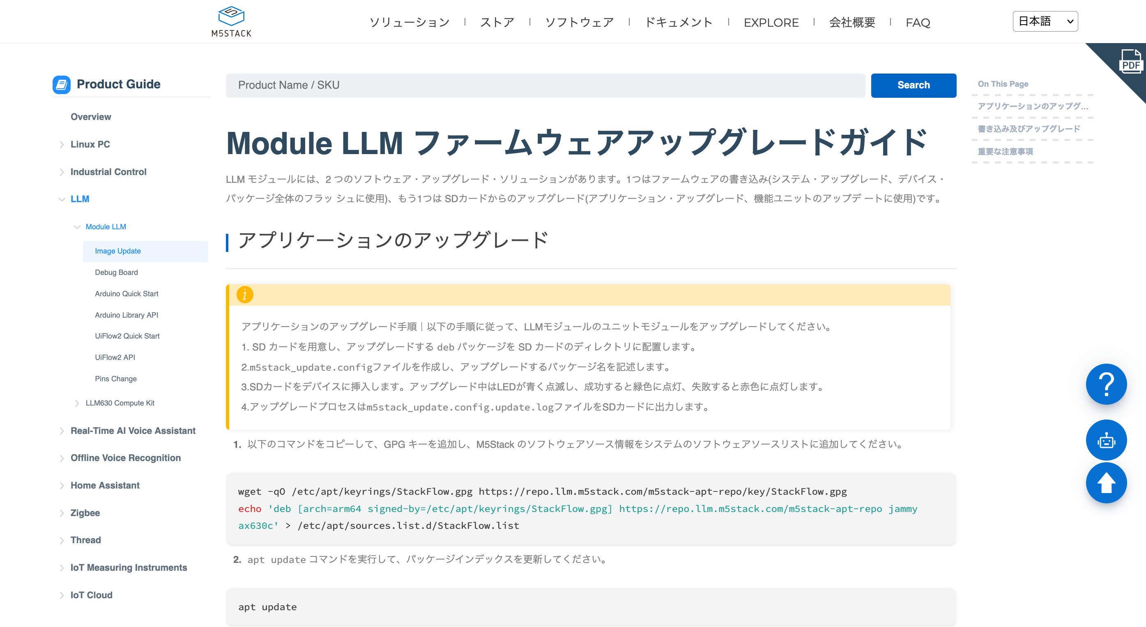Select Image Update in the sidebar

[x=145, y=251]
